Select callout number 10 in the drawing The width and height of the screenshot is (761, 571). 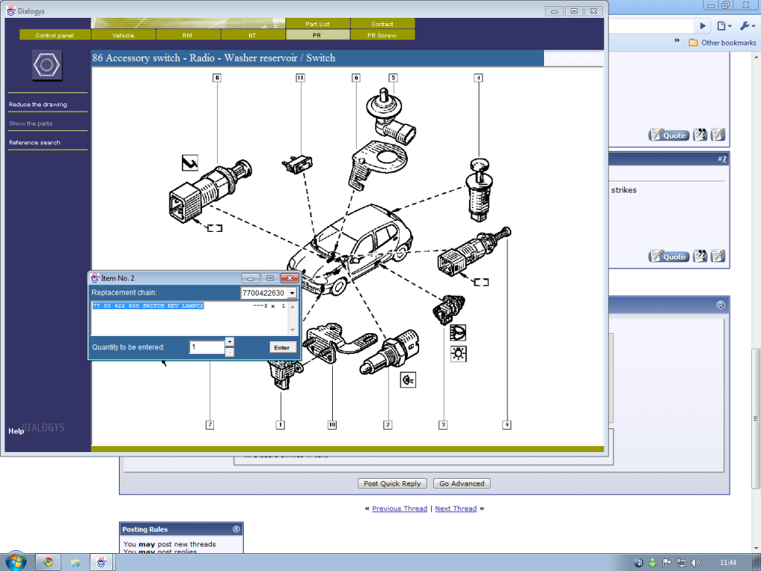[332, 425]
